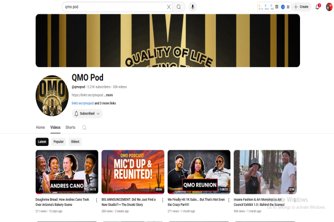The width and height of the screenshot is (334, 222).
Task: Click the blue extension icon in toolbar
Action: tap(283, 7)
